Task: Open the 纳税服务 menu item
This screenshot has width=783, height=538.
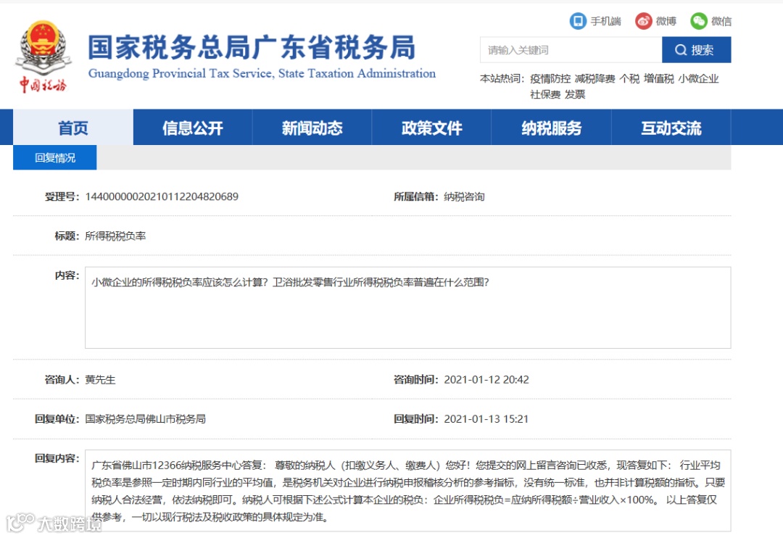Action: pos(552,128)
